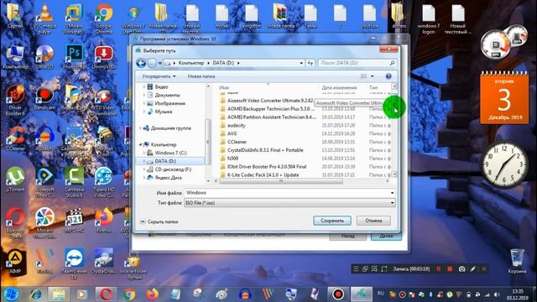This screenshot has height=302, width=537.
Task: Open the Bandicam desktop icon
Action: [x=44, y=98]
